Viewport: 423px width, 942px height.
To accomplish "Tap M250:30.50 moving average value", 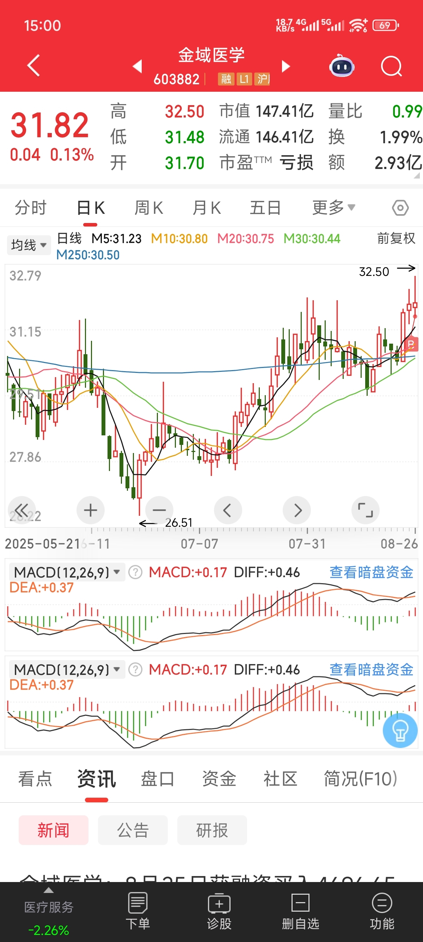I will tap(88, 255).
